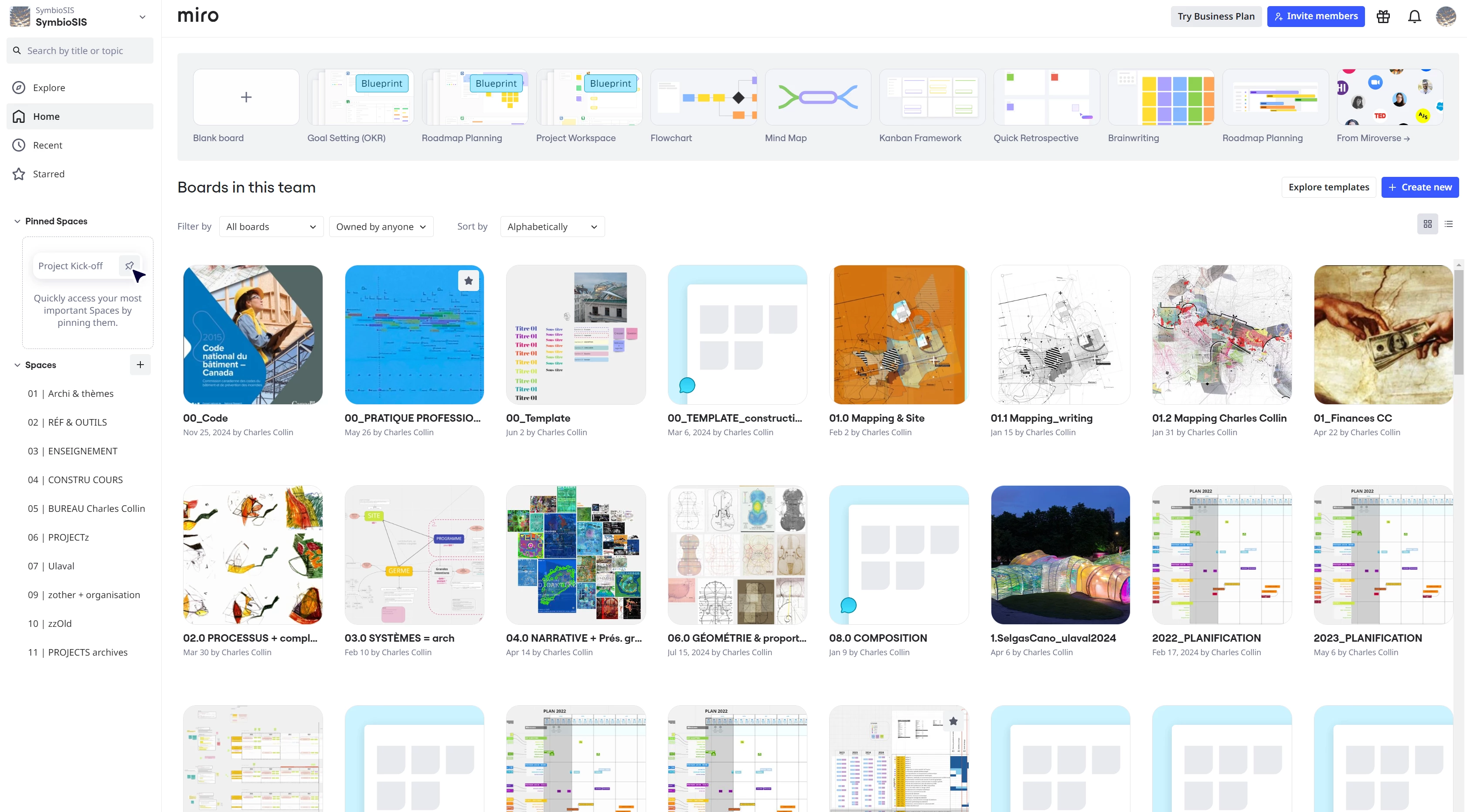Open the gift rewards icon
The image size is (1467, 812).
1383,17
